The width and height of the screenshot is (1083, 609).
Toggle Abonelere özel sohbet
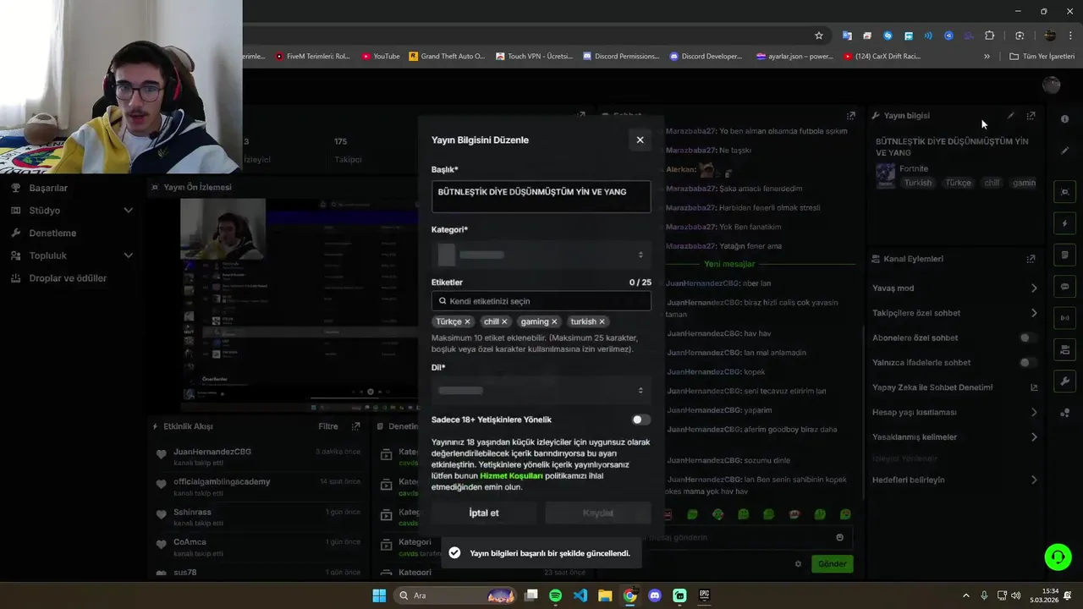(1027, 337)
